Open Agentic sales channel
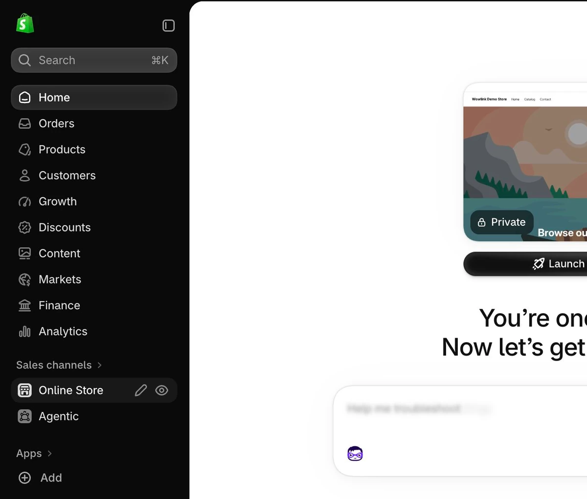The image size is (587, 499). point(59,416)
